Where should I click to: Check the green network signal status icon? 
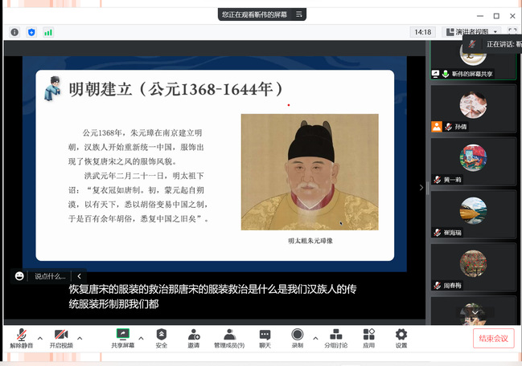(48, 32)
